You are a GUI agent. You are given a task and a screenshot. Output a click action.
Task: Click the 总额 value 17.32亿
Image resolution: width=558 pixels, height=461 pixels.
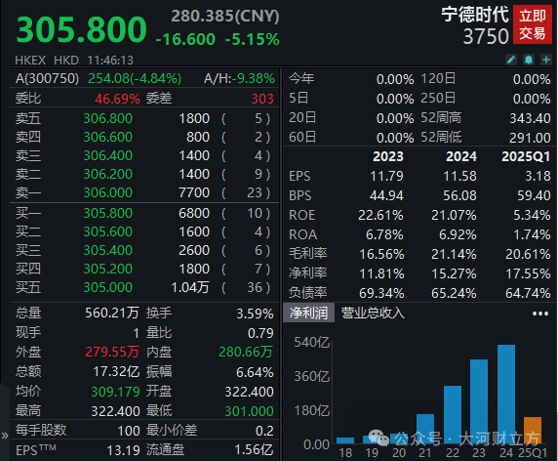click(116, 371)
